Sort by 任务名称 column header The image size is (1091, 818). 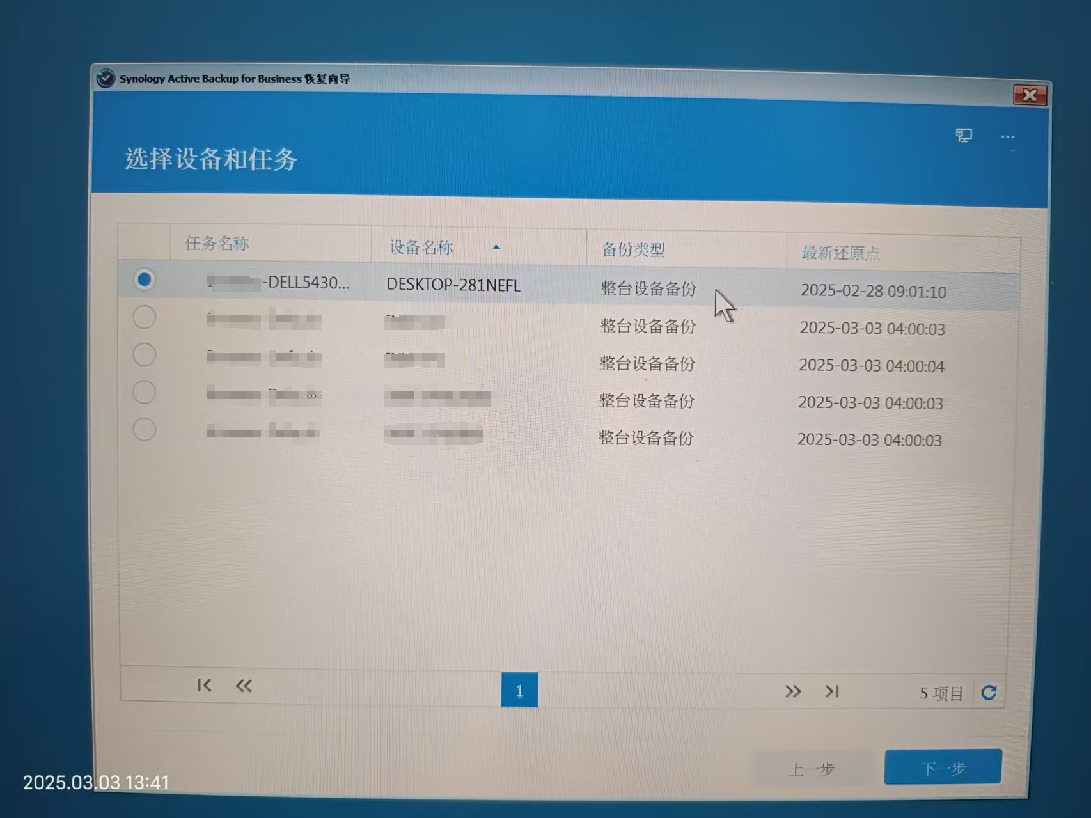coord(217,244)
